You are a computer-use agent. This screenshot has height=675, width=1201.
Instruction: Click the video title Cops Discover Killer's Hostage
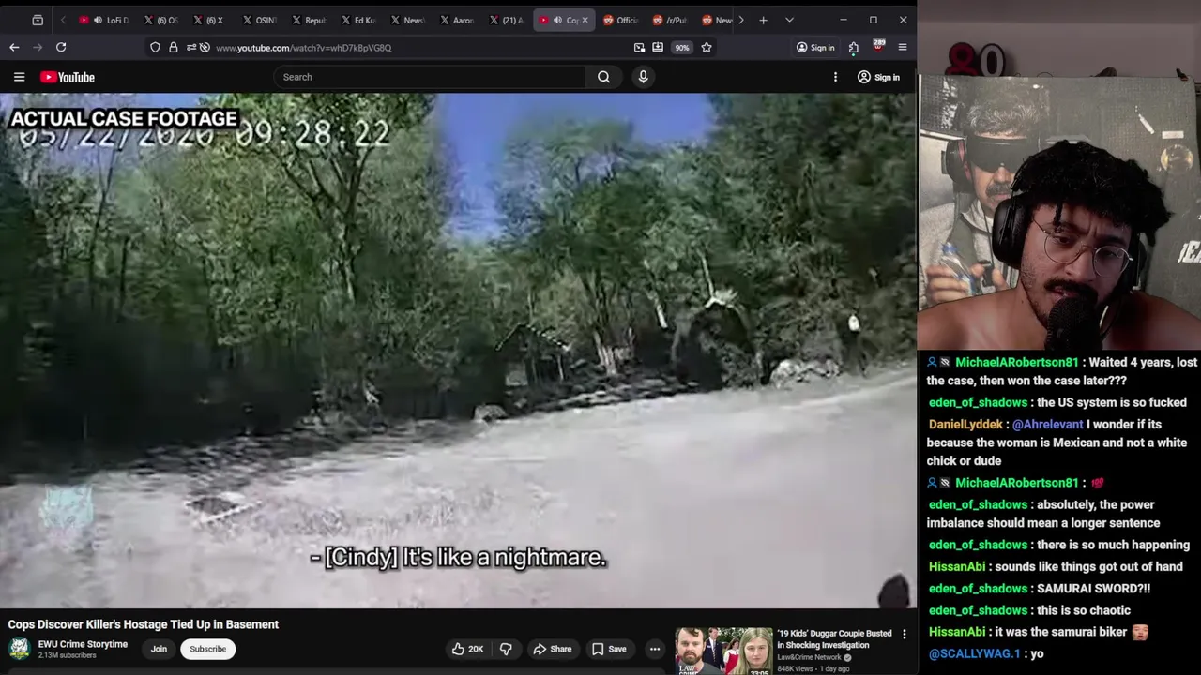coord(144,624)
